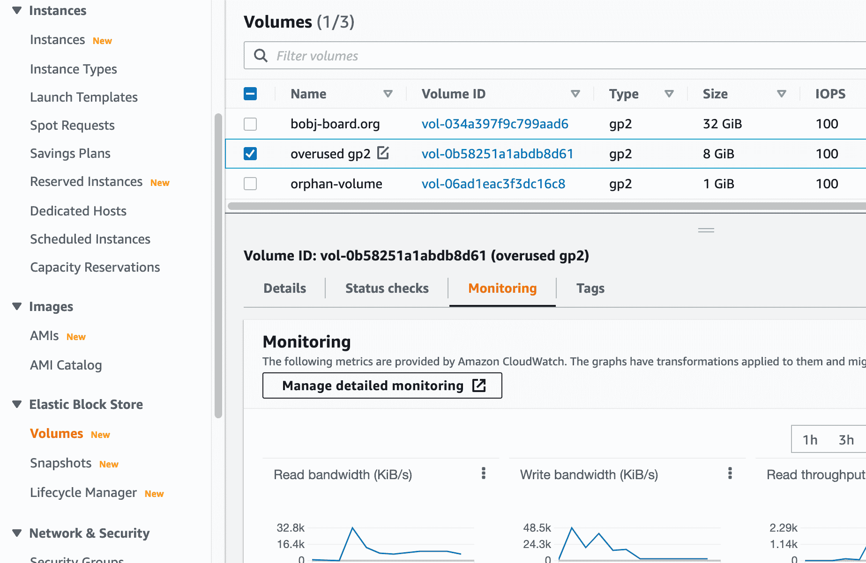Select the 1h time range
Viewport: 866px width, 563px height.
(810, 440)
